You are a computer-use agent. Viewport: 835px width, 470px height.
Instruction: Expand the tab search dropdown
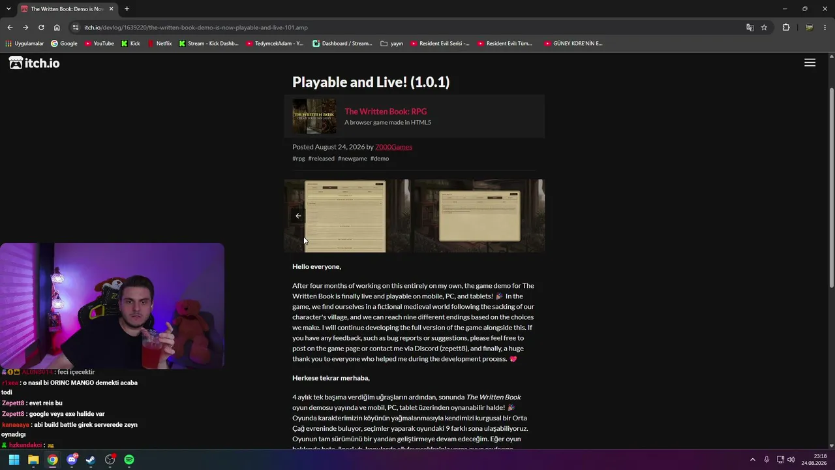tap(7, 9)
